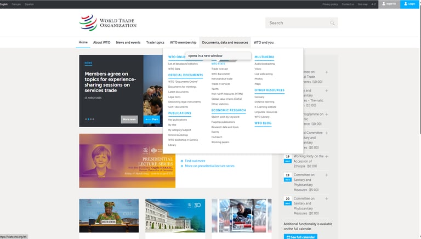Open the A-Z index link
This screenshot has width=421, height=239.
[x=373, y=4]
